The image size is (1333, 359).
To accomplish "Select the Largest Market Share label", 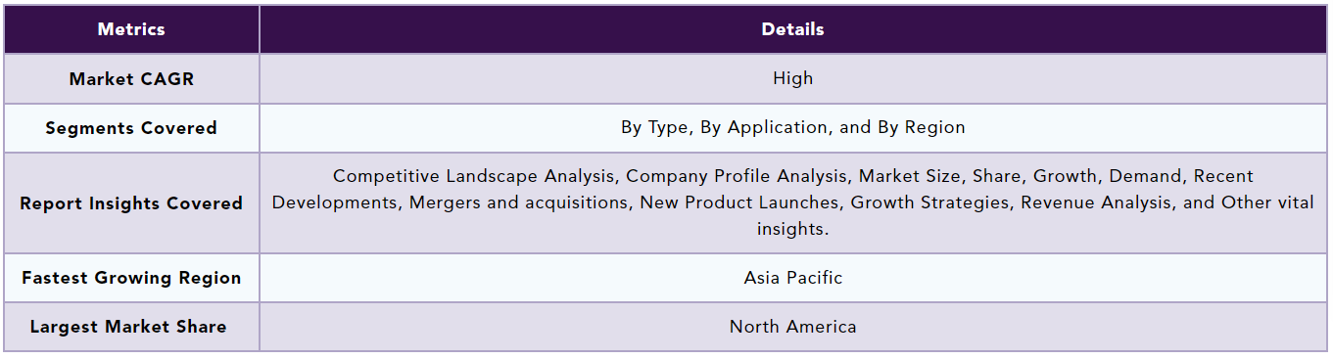I will tap(128, 327).
